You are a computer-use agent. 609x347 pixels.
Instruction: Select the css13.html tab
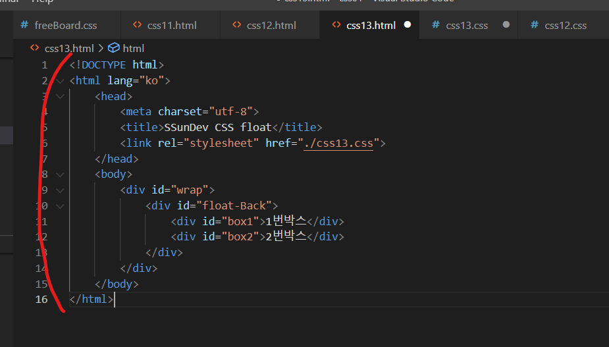[x=370, y=25]
